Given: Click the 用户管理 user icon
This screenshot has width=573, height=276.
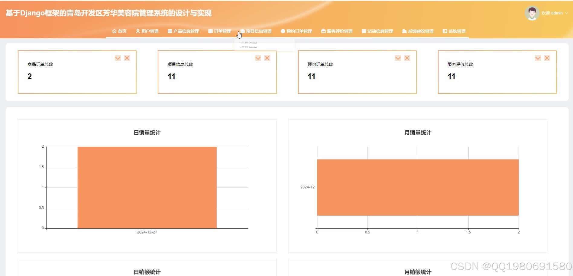Looking at the screenshot, I should click(x=138, y=31).
